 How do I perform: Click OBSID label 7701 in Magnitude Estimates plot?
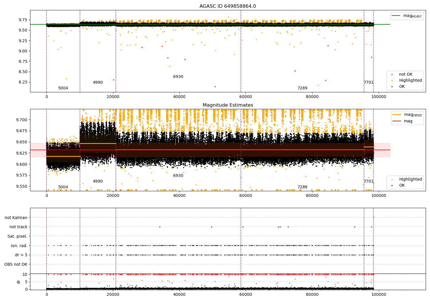click(369, 181)
